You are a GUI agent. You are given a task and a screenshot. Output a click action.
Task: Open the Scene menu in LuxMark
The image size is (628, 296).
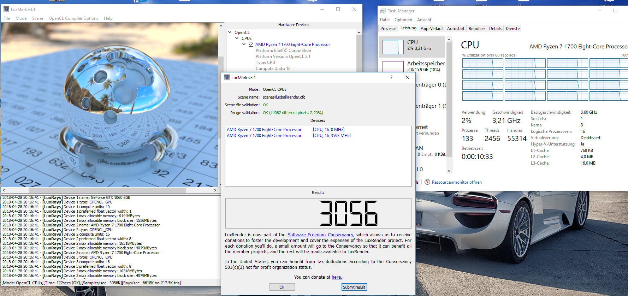pos(37,18)
